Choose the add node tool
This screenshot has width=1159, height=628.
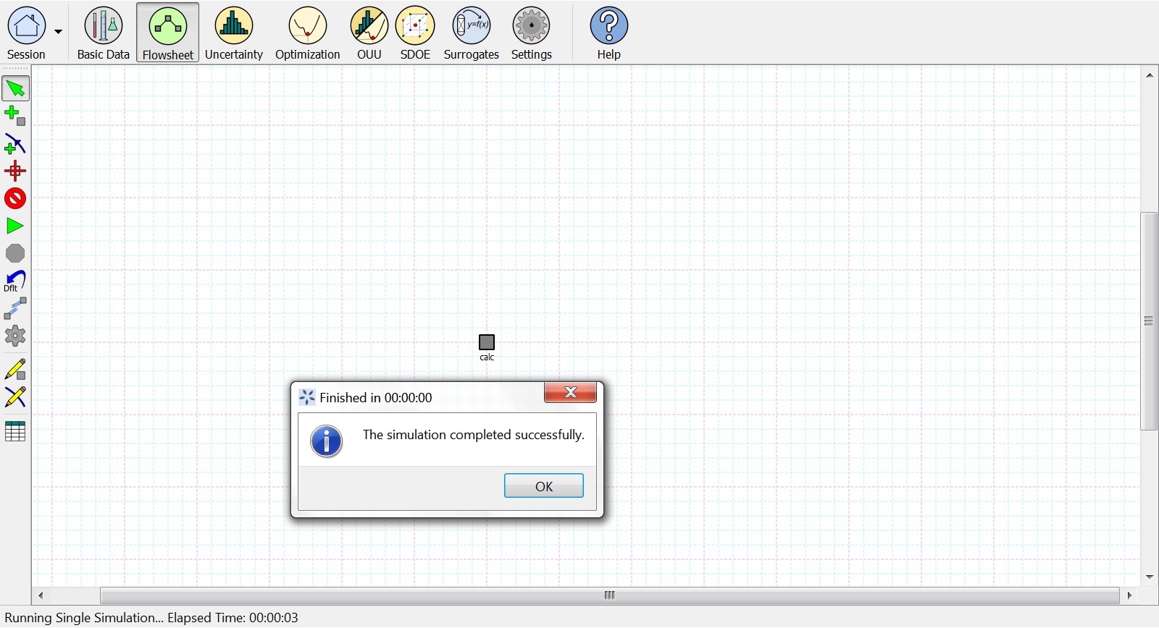click(15, 116)
